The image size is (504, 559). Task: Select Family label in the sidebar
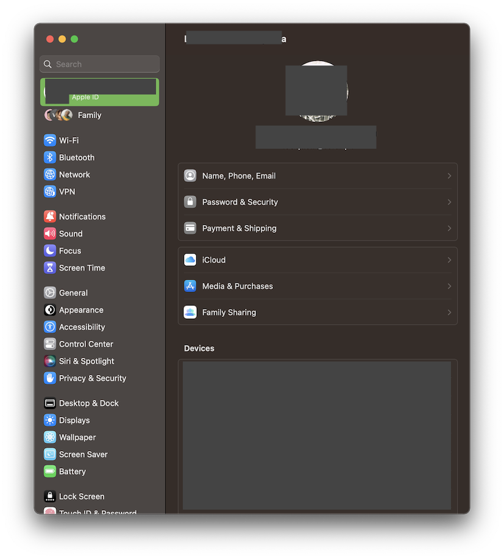click(90, 115)
